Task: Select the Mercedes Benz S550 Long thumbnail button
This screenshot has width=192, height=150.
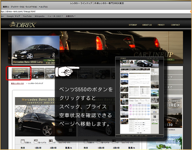Action: tap(20, 73)
